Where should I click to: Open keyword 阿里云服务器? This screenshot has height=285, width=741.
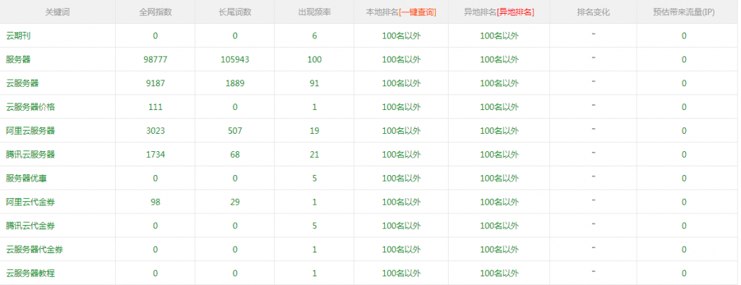[30, 130]
